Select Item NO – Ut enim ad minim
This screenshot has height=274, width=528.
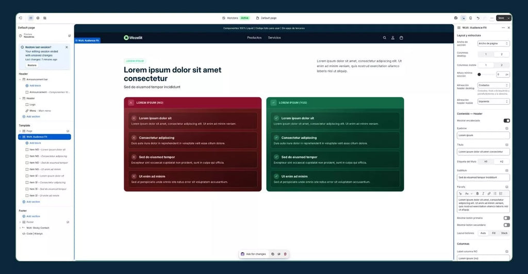(x=43, y=169)
